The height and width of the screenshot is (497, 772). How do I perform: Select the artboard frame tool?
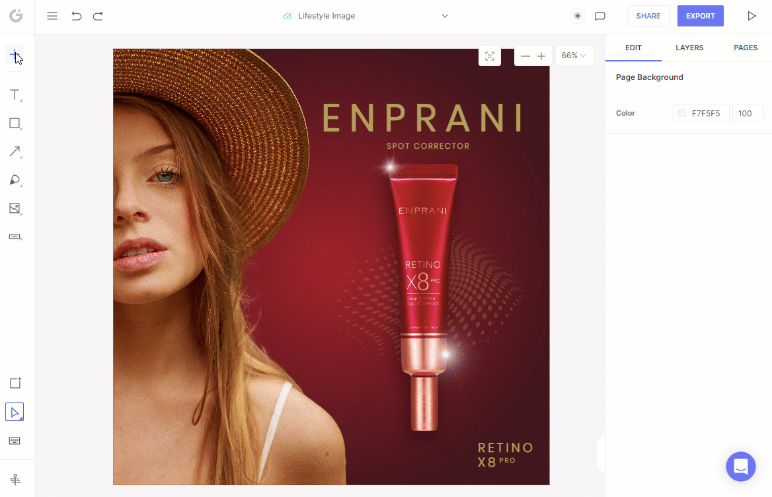[15, 383]
